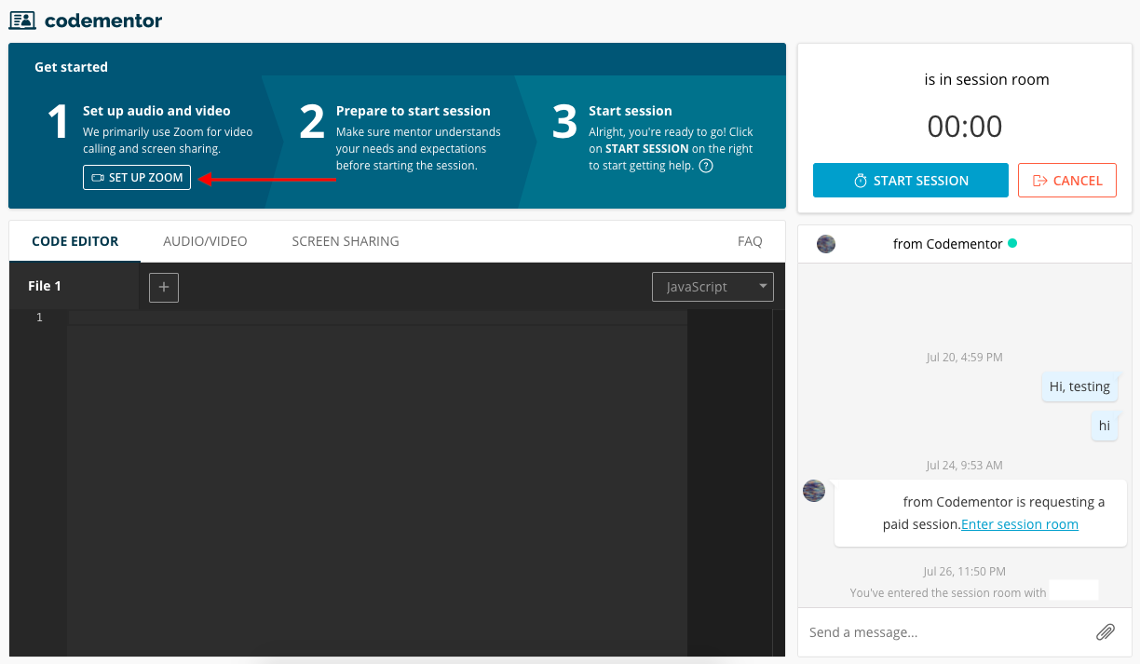Switch to the Code Editor tab
This screenshot has height=664, width=1140.
coord(75,241)
